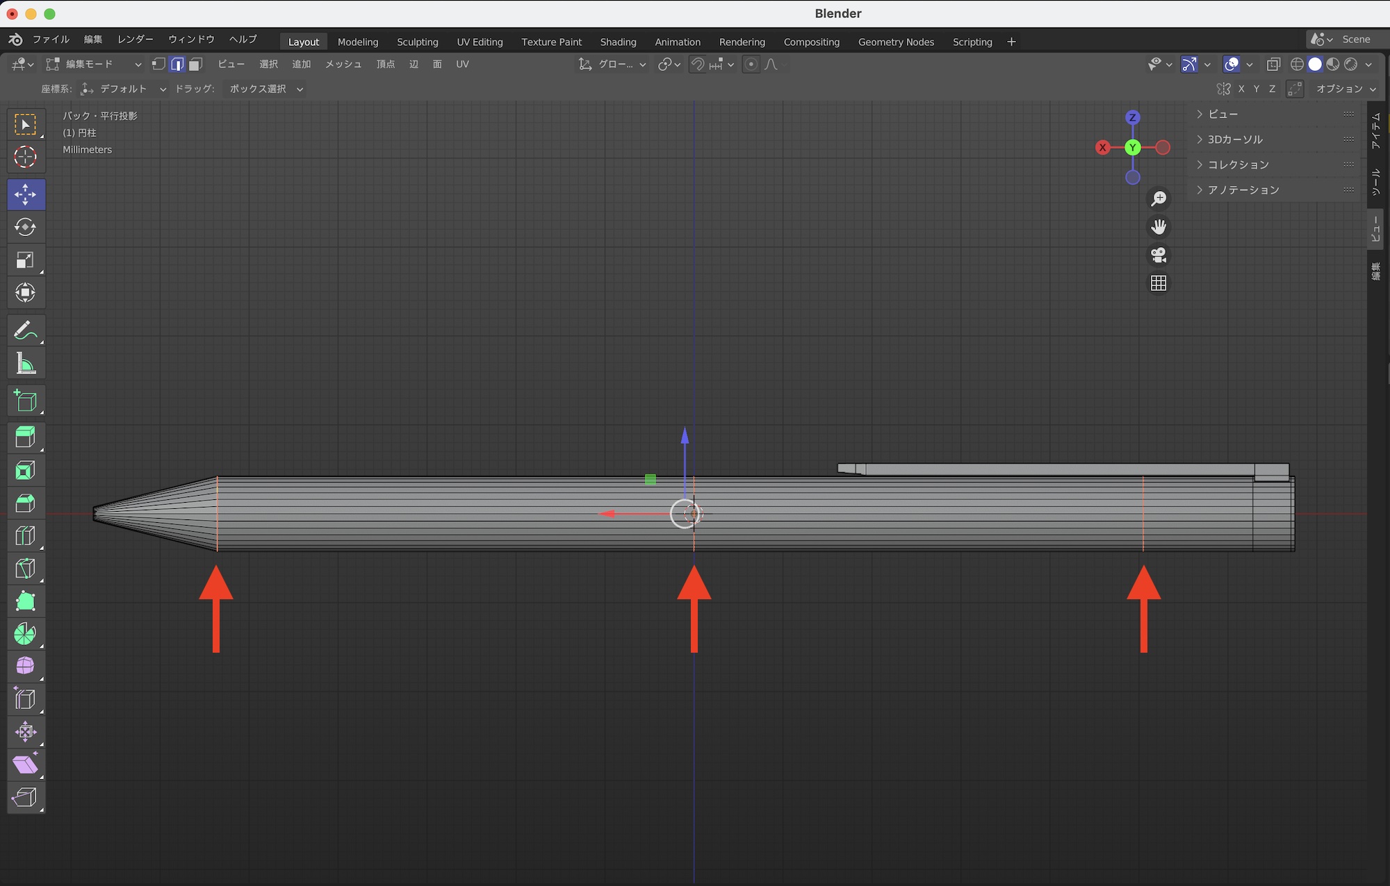The width and height of the screenshot is (1390, 886).
Task: Pick the Loop Cut tool
Action: click(x=26, y=536)
